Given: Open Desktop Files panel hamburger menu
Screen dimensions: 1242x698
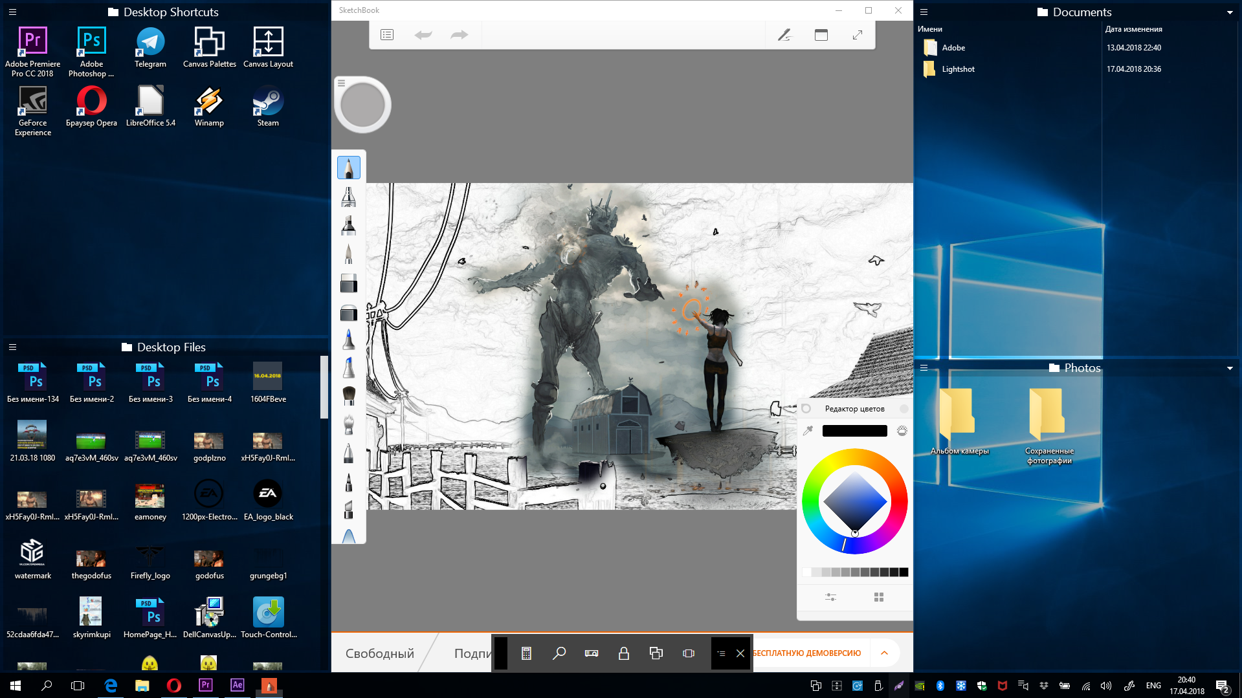Looking at the screenshot, I should click(x=12, y=347).
